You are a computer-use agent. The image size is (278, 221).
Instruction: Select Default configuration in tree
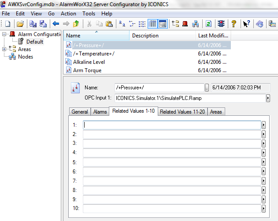pyautogui.click(x=35, y=42)
